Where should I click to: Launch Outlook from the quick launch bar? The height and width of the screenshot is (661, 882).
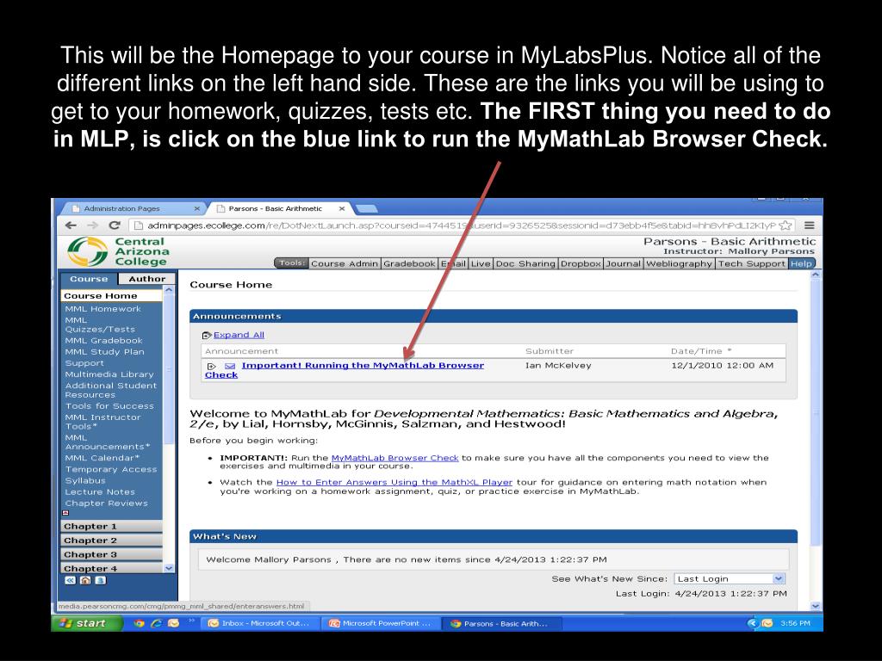pos(173,623)
